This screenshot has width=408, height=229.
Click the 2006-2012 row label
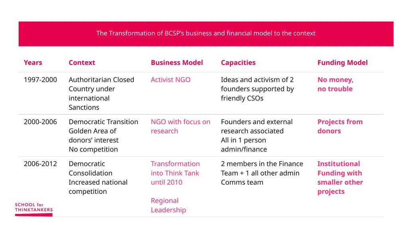click(40, 164)
